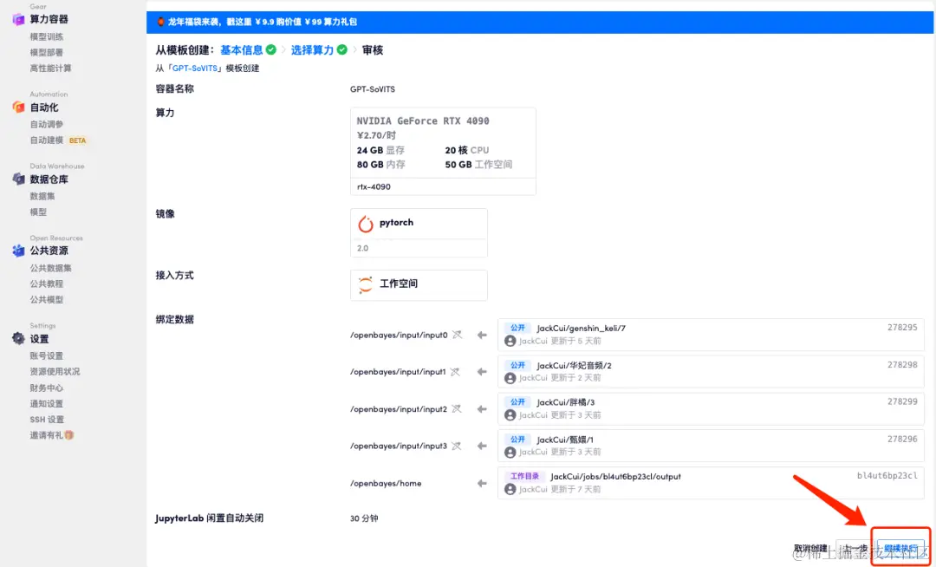936x567 pixels.
Task: Open 自动调参 in the sidebar
Action: [x=47, y=124]
